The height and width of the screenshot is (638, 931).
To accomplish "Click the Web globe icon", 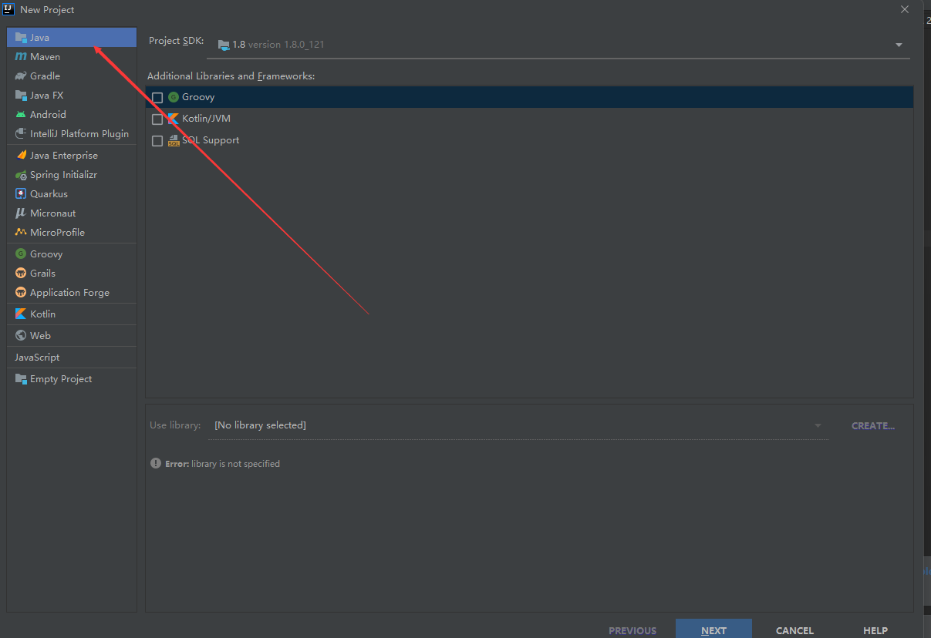I will (21, 335).
